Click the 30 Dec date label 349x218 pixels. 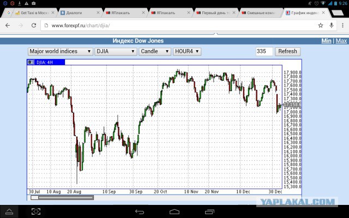(x=275, y=191)
